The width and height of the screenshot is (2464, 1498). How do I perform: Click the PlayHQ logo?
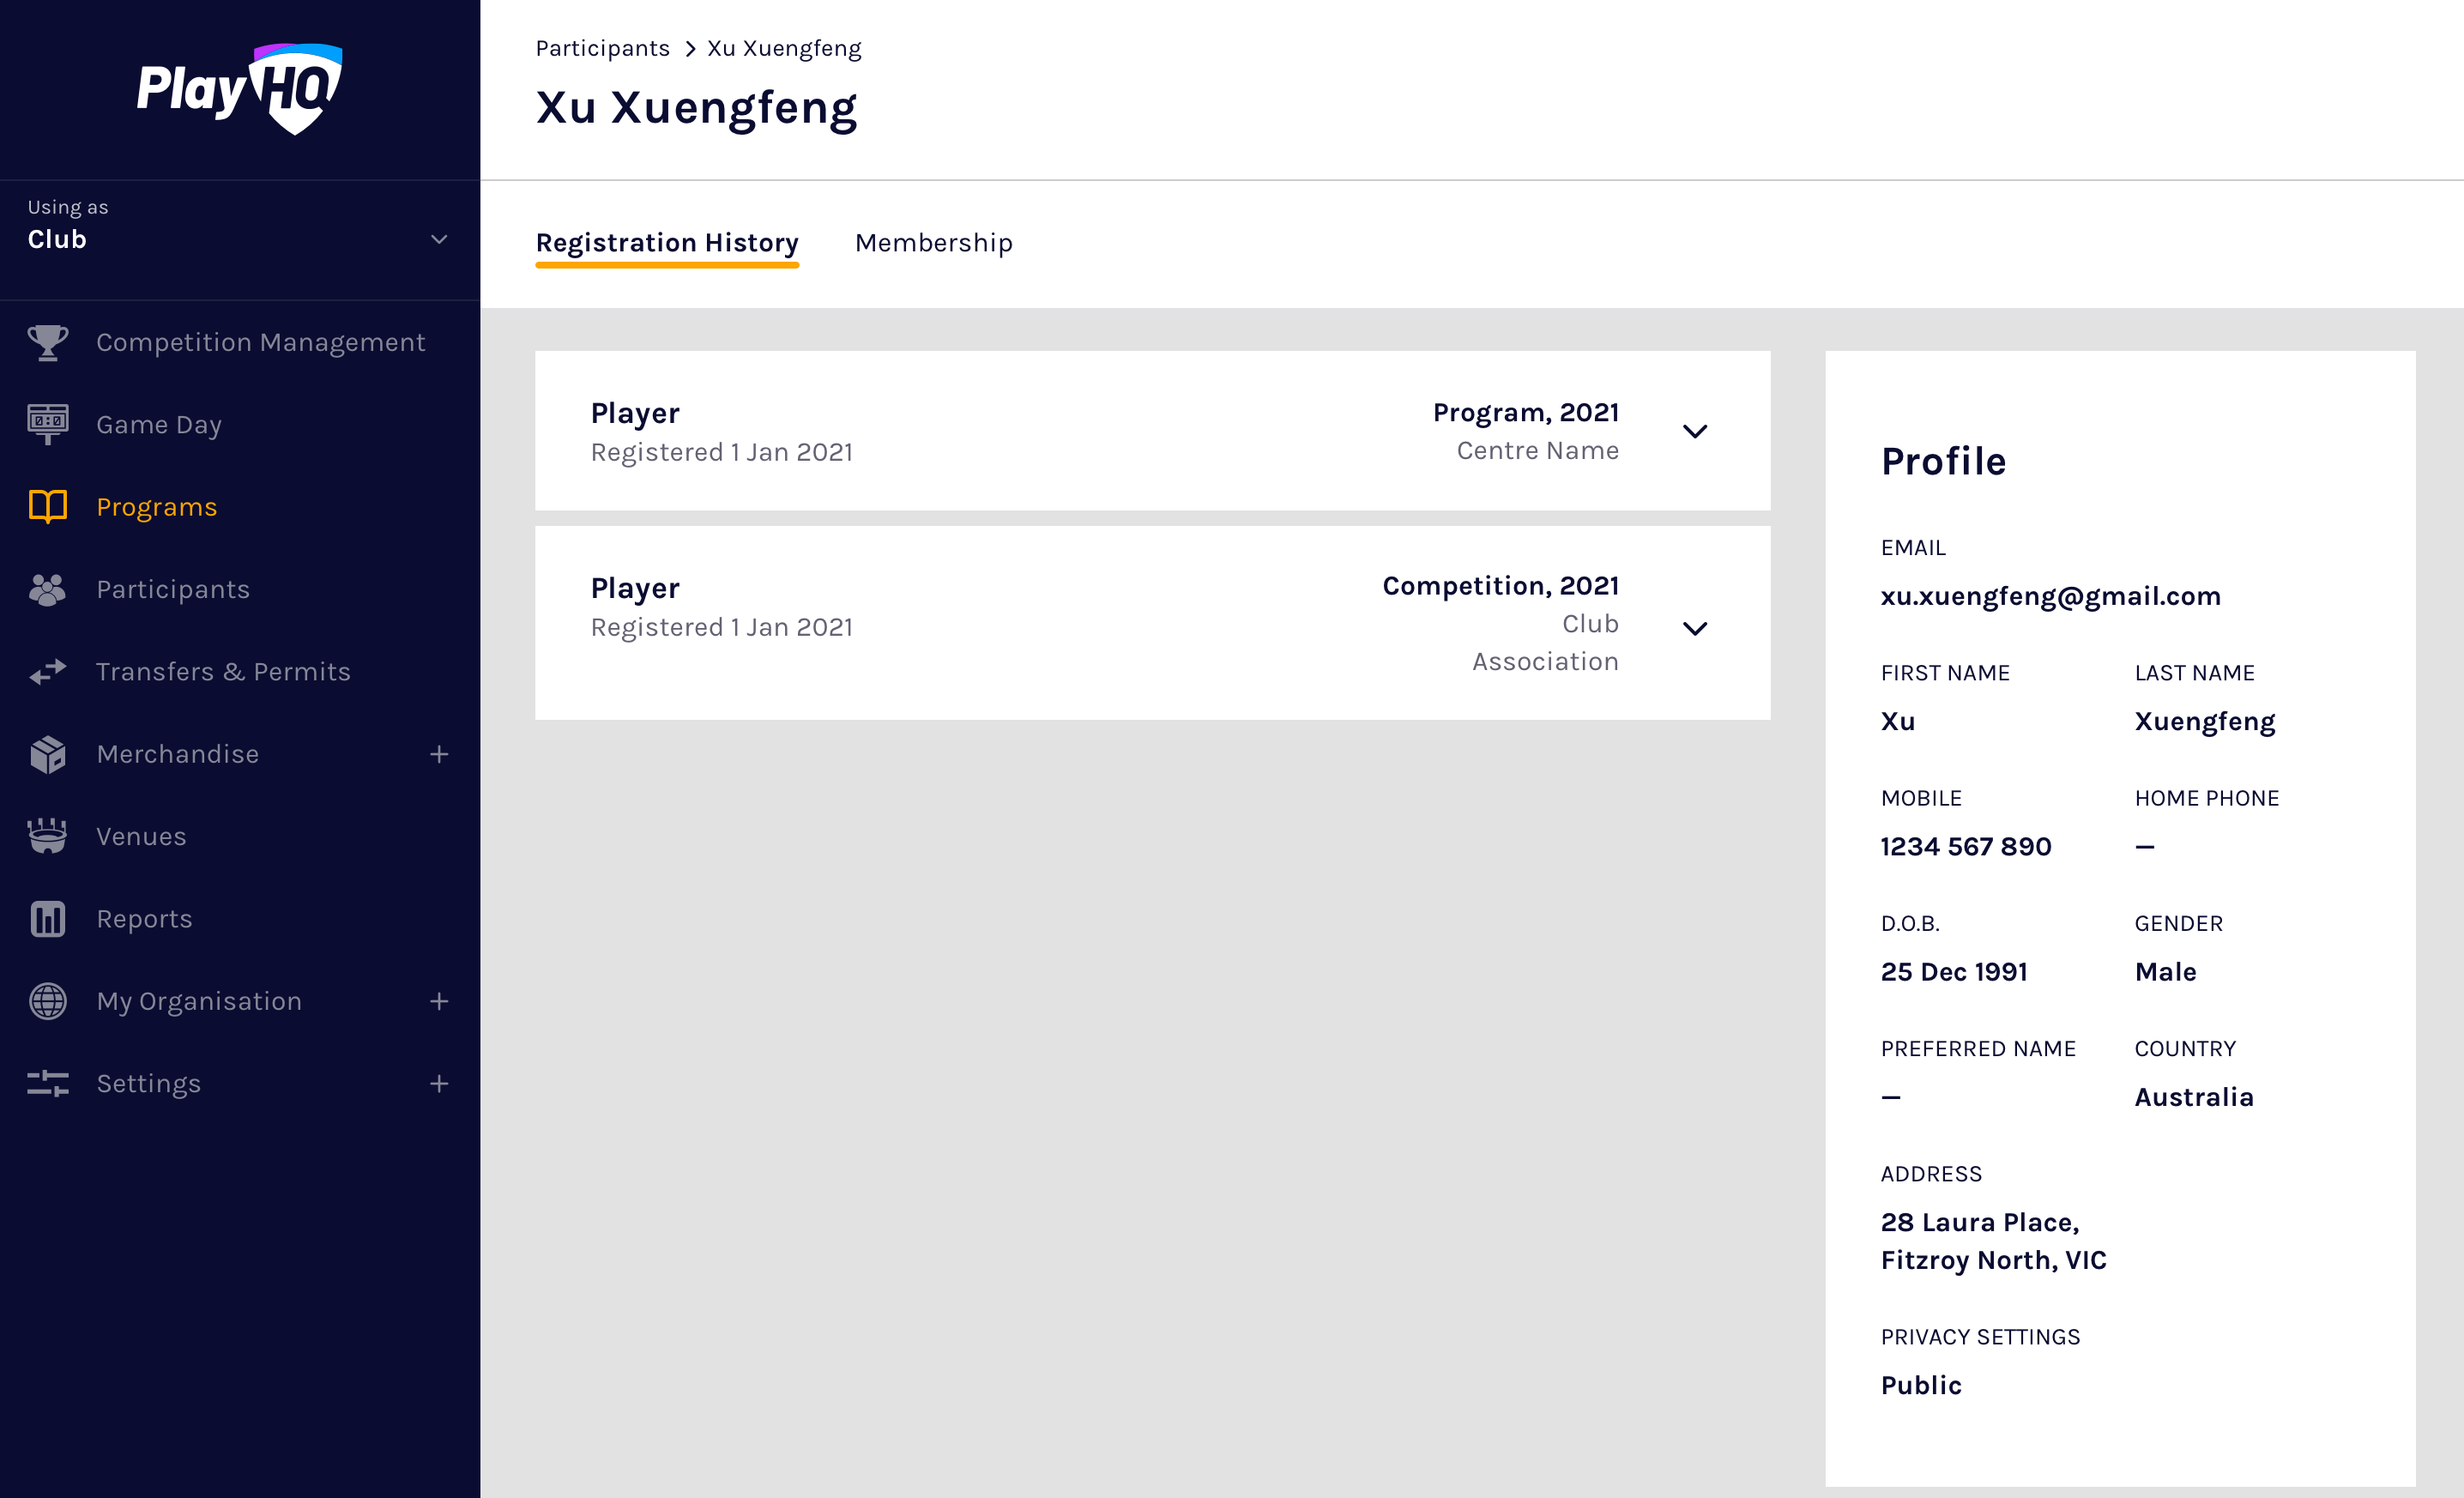click(x=239, y=88)
